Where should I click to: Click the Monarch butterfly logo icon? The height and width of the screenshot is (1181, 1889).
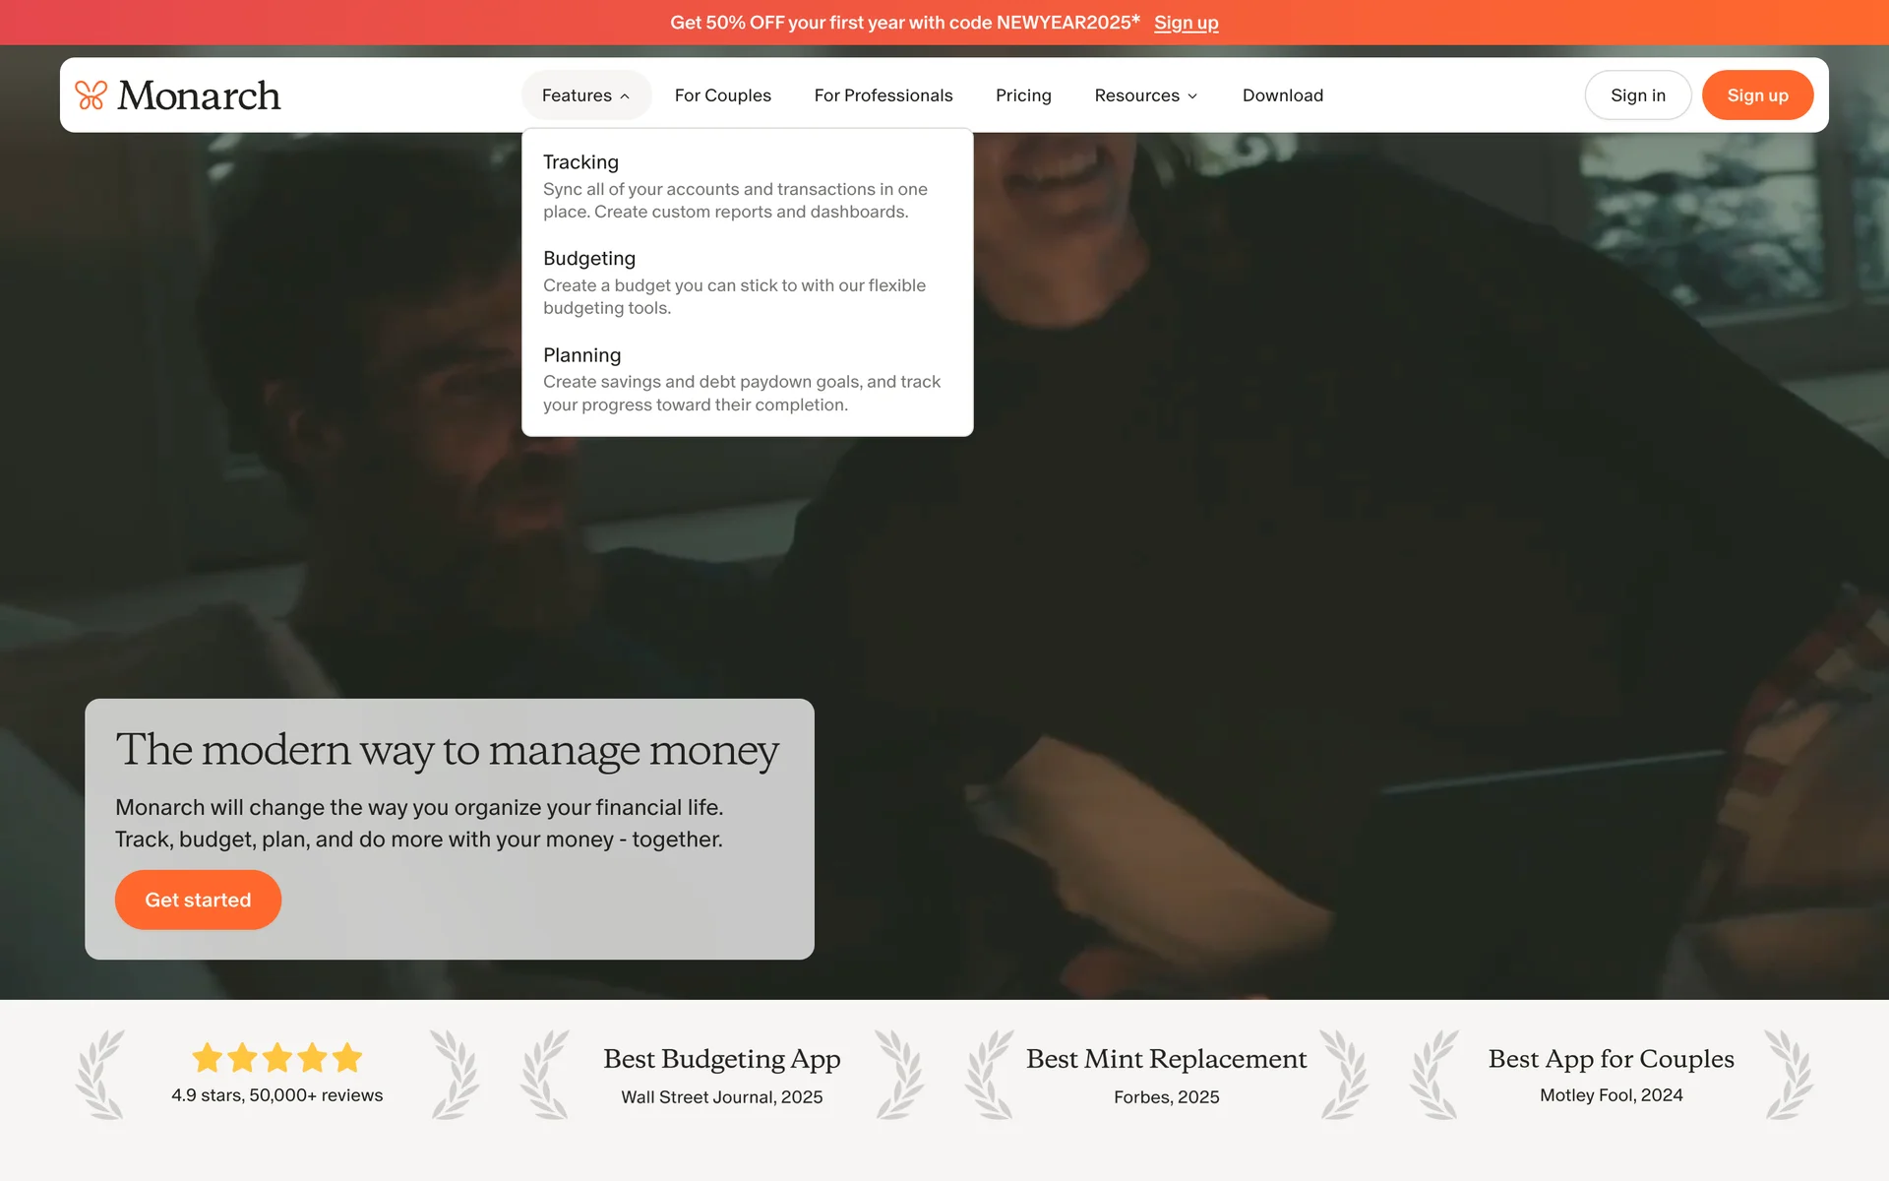tap(91, 95)
